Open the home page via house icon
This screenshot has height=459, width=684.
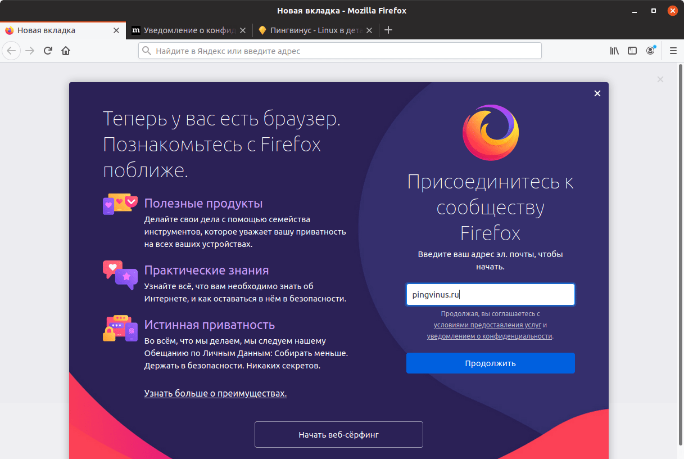point(66,51)
